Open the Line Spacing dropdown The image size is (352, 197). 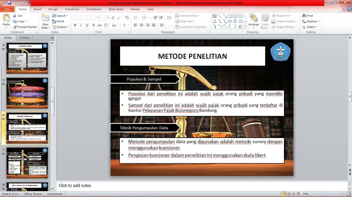(x=170, y=18)
